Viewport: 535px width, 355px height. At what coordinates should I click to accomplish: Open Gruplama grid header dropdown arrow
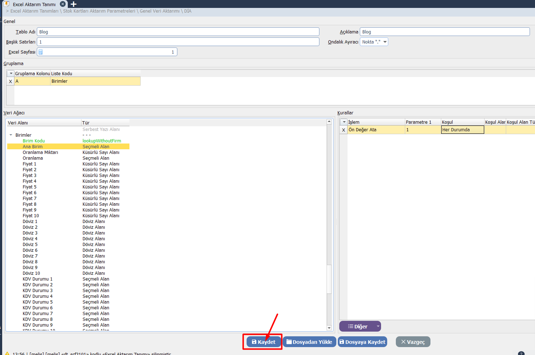[11, 73]
